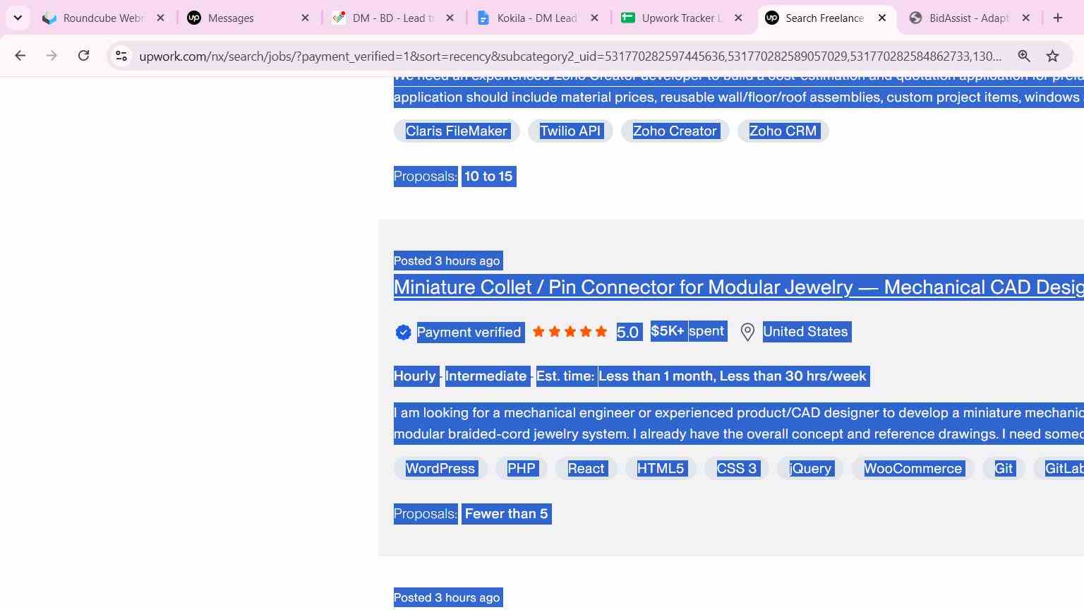1084x610 pixels.
Task: Go back with the browser back arrow
Action: click(20, 56)
